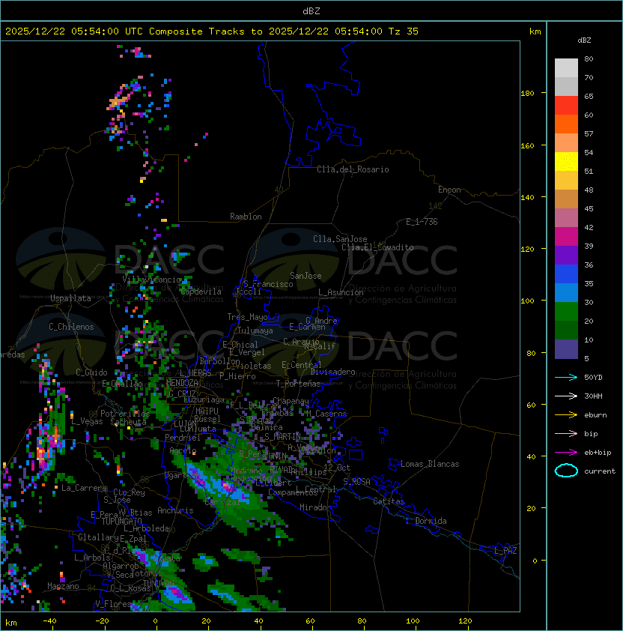Select the light grey 80–70 dBZ swatch
The image size is (623, 631).
566,67
